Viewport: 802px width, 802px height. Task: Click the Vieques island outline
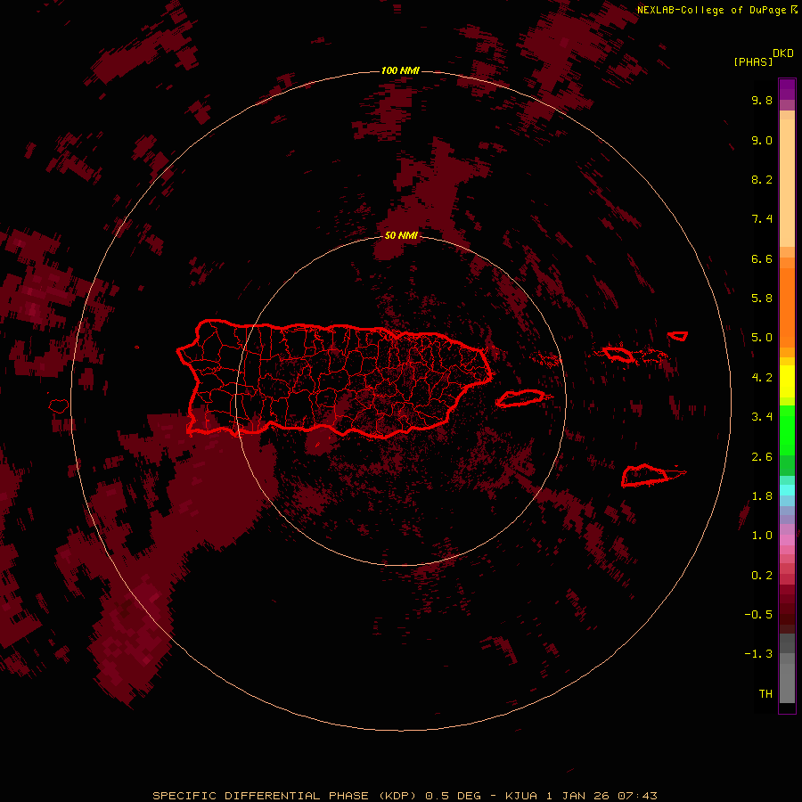[x=520, y=398]
